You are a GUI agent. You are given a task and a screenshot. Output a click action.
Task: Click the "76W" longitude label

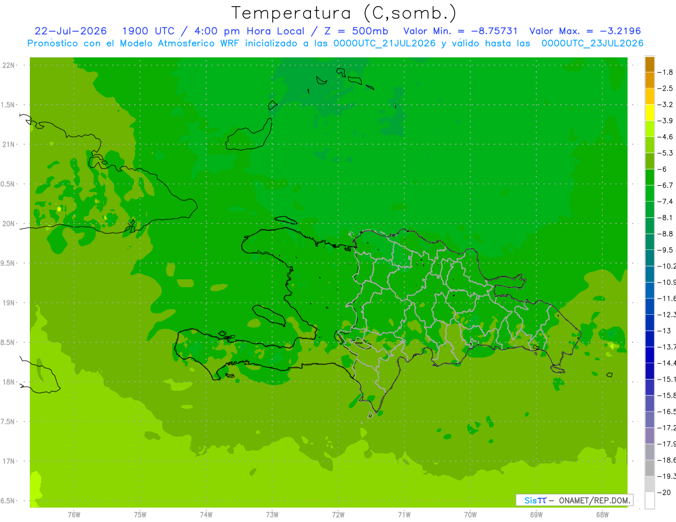coord(74,514)
